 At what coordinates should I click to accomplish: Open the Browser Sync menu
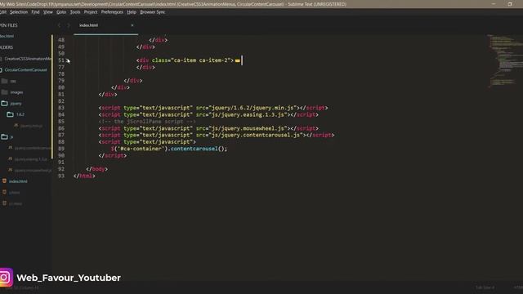click(x=153, y=12)
